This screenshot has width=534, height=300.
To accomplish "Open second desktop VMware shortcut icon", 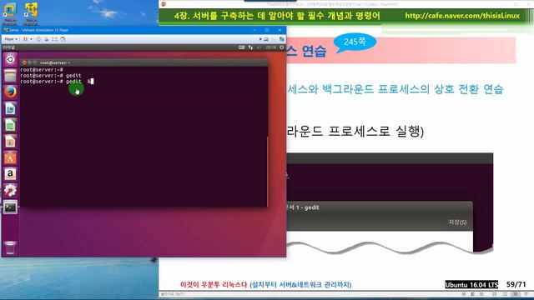I will tap(31, 13).
